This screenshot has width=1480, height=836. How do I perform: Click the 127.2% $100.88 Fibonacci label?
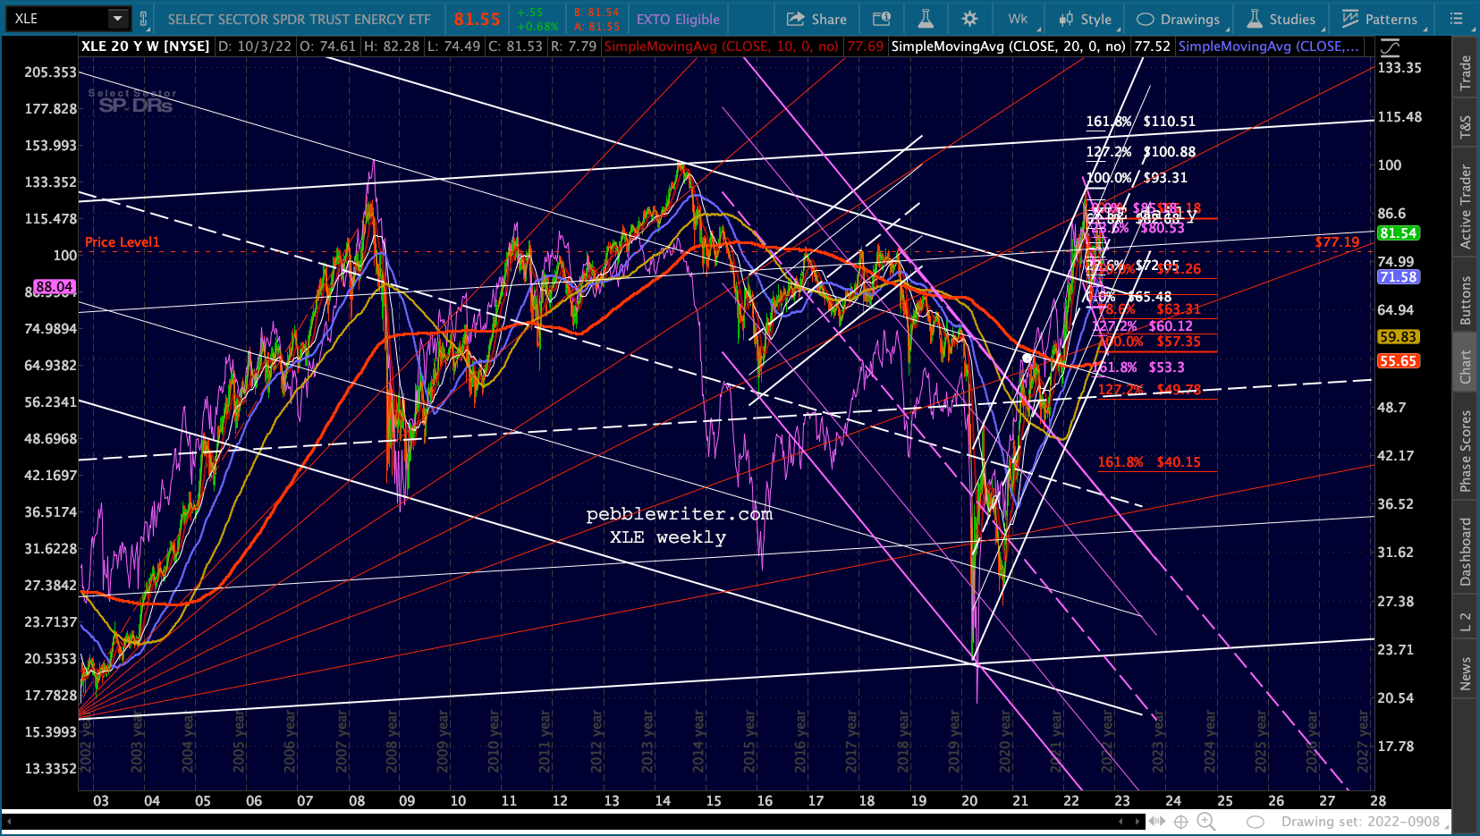[x=1140, y=152]
